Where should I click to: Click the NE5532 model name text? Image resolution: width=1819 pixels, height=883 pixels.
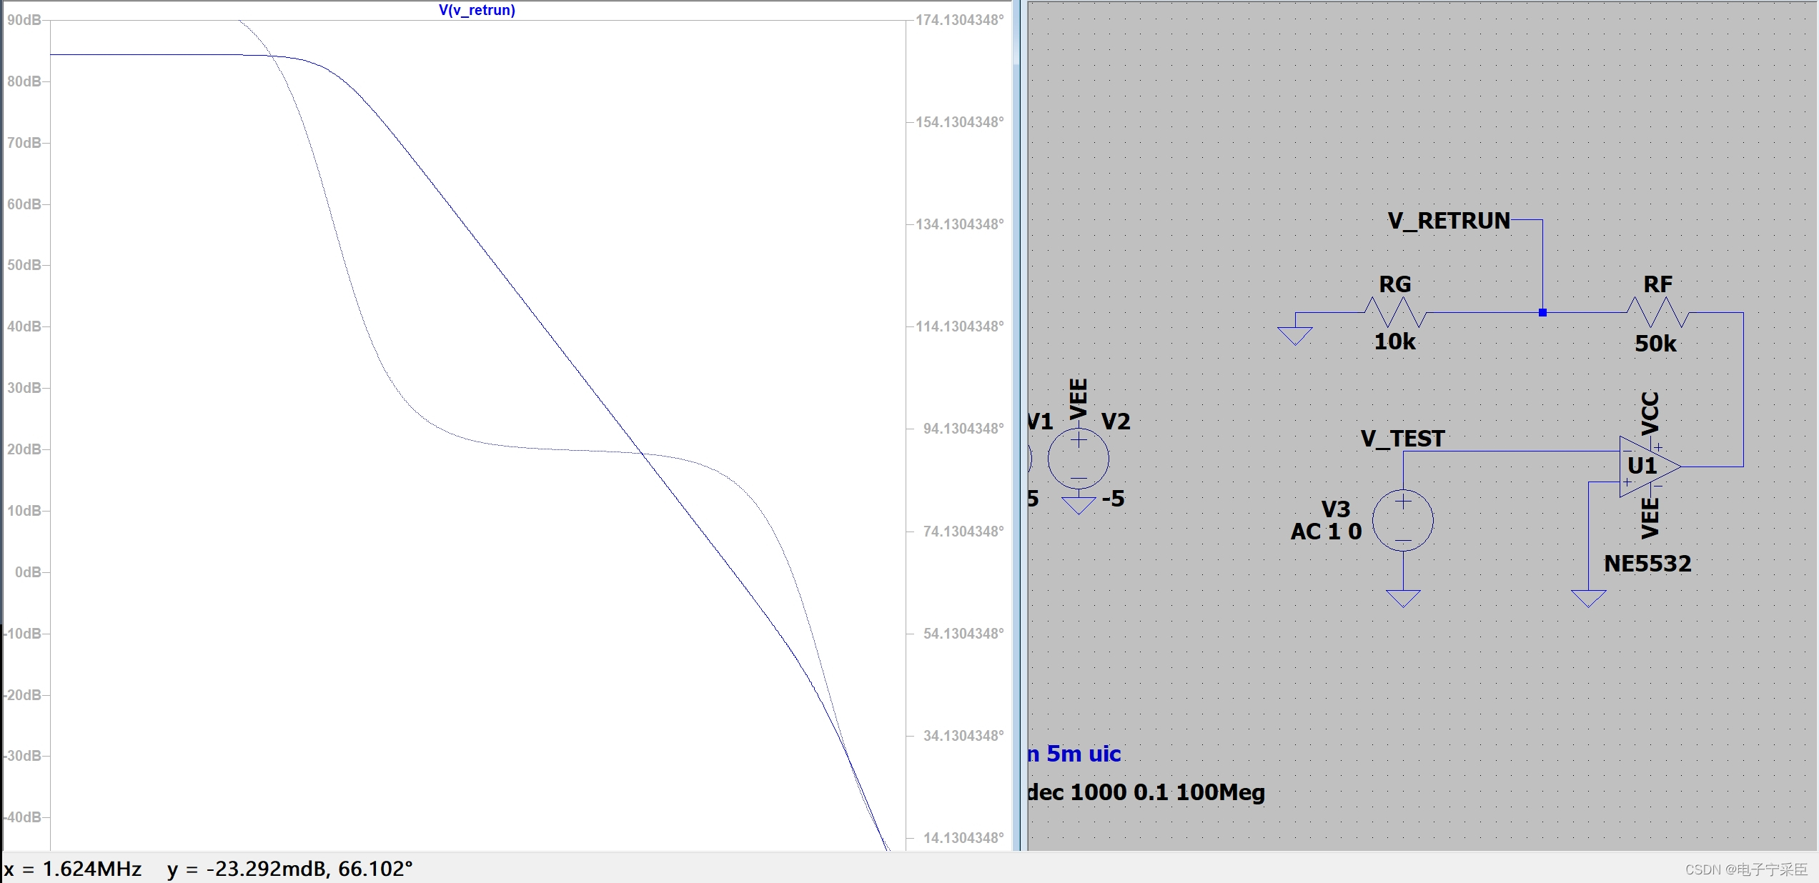[1647, 564]
